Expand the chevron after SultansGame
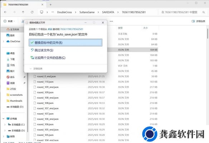The image size is (209, 143). [98, 12]
